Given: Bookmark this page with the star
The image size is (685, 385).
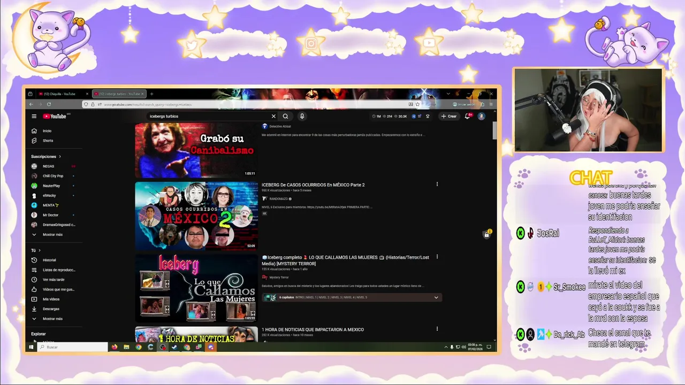Looking at the screenshot, I should pos(417,104).
